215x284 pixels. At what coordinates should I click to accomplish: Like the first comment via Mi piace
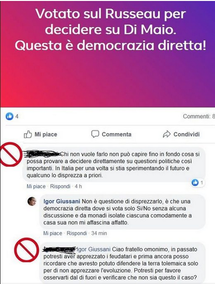pyautogui.click(x=36, y=186)
